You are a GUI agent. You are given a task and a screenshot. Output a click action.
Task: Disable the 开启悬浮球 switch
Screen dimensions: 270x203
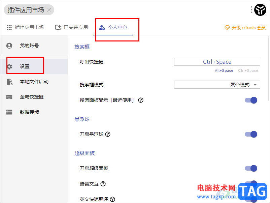point(251,134)
